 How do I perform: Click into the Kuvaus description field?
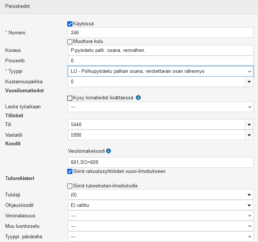click(x=161, y=50)
